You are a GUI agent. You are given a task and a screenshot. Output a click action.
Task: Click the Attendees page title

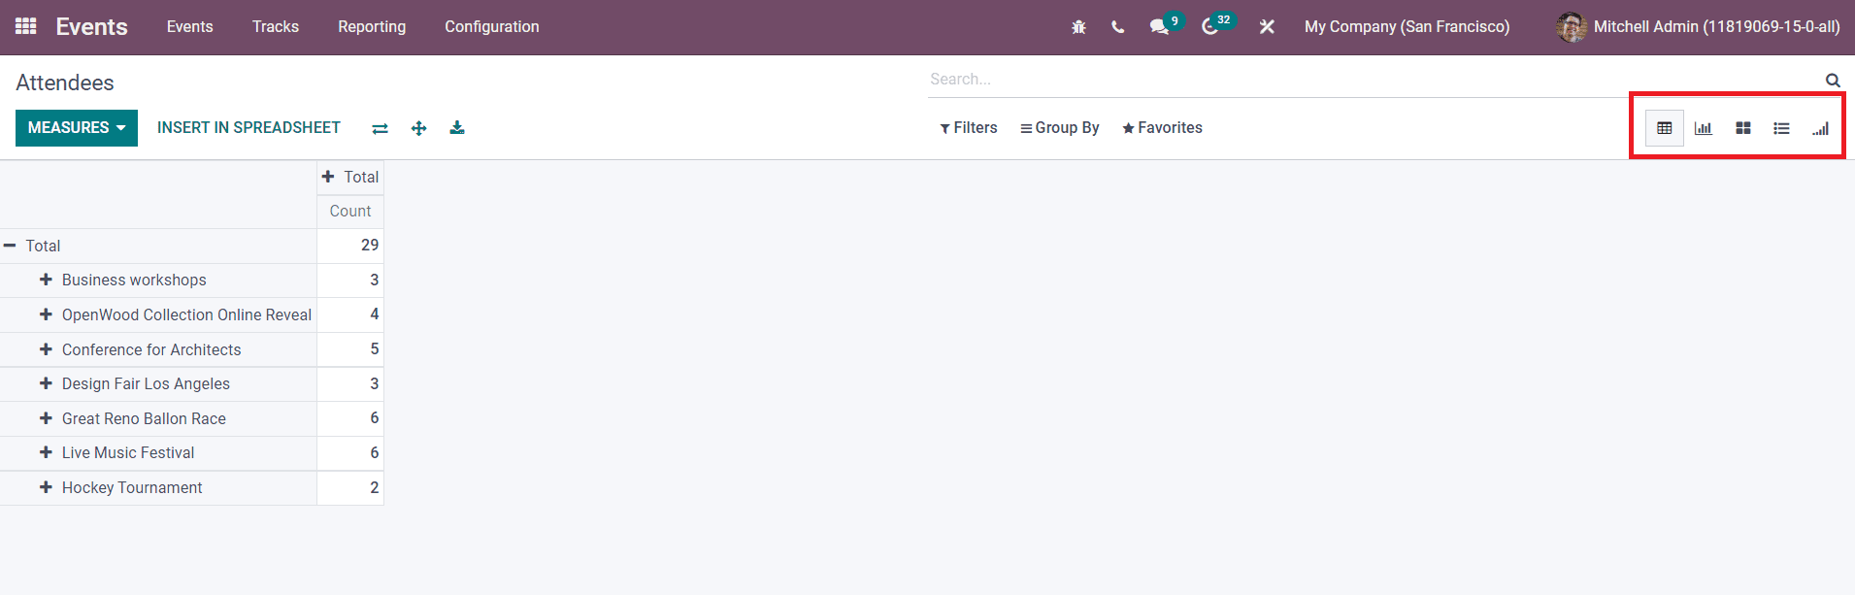65,83
